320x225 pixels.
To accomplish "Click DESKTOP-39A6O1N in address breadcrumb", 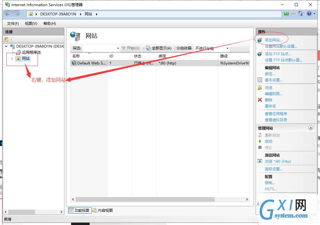I will 58,14.
